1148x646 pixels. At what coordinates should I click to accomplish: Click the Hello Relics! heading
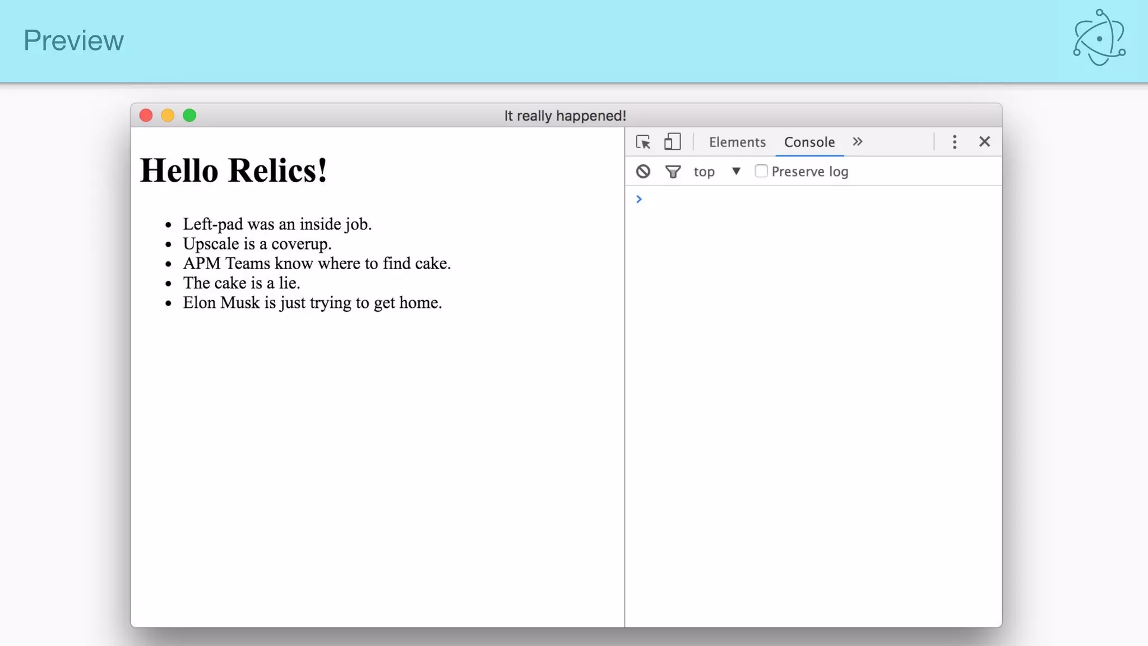click(233, 170)
